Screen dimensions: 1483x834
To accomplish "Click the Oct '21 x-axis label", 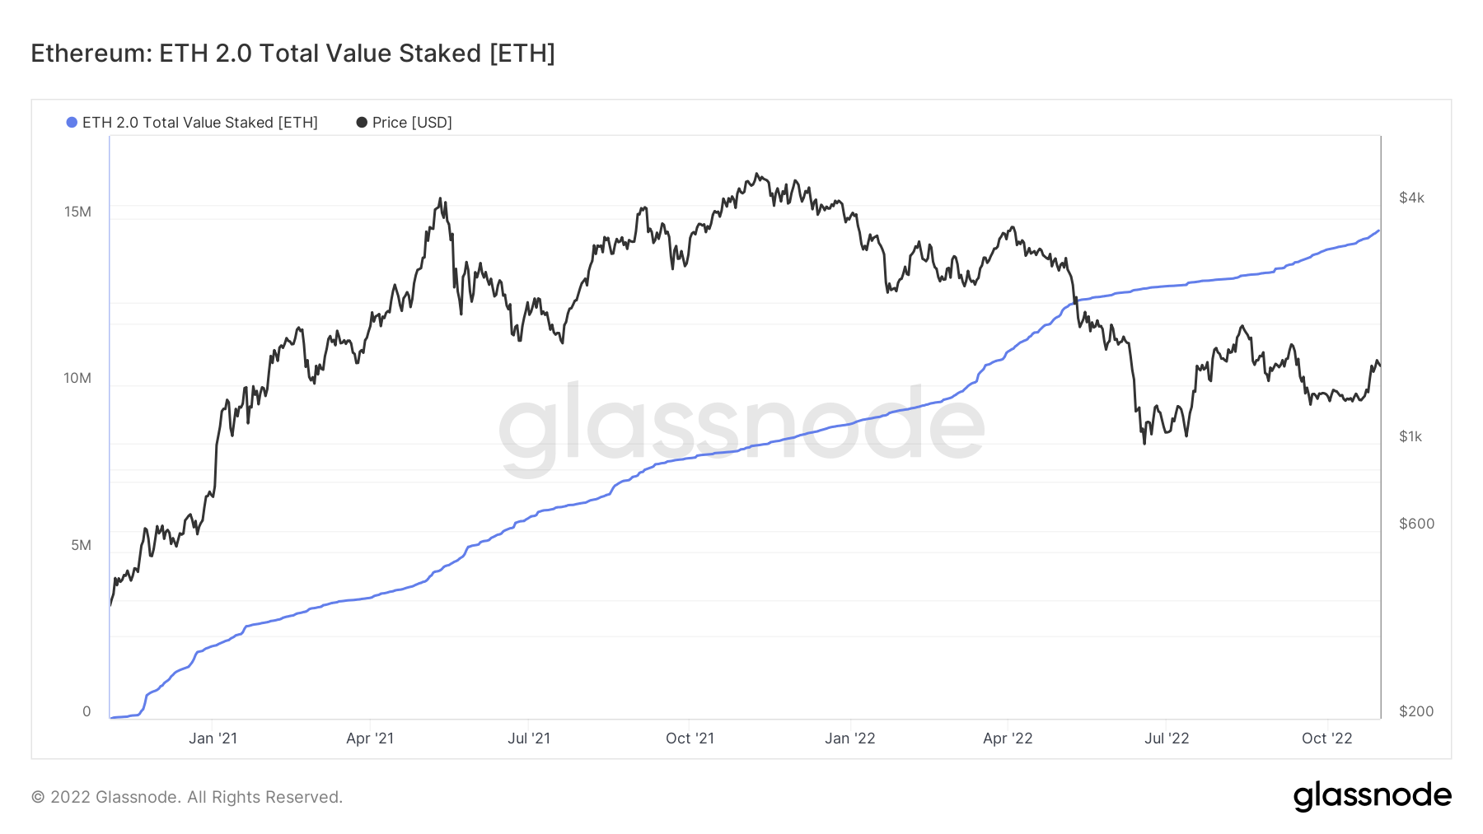I will 690,738.
